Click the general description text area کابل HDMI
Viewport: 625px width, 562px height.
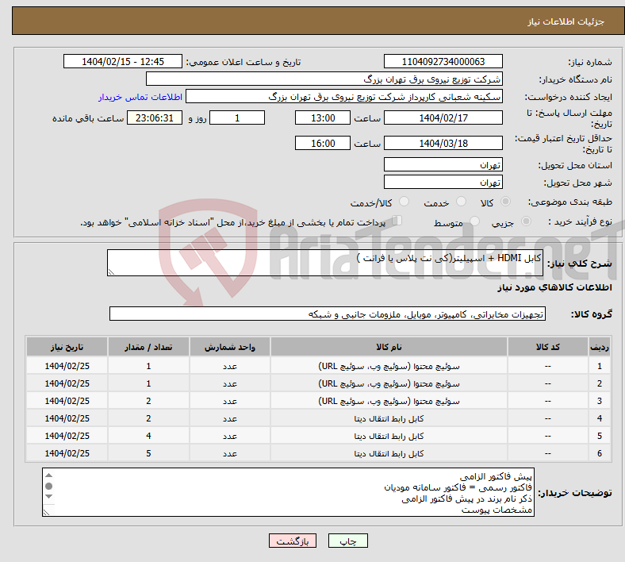point(325,263)
